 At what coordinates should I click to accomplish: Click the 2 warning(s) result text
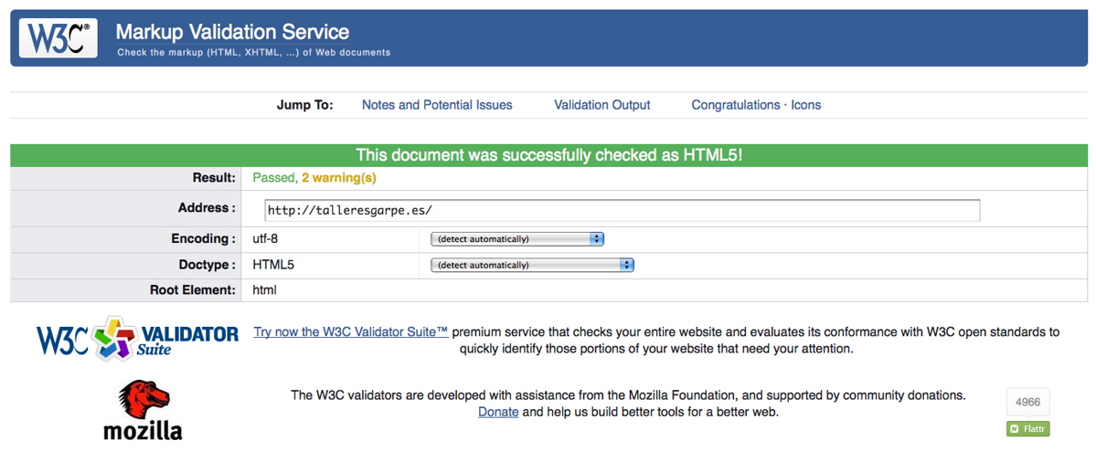click(x=338, y=178)
